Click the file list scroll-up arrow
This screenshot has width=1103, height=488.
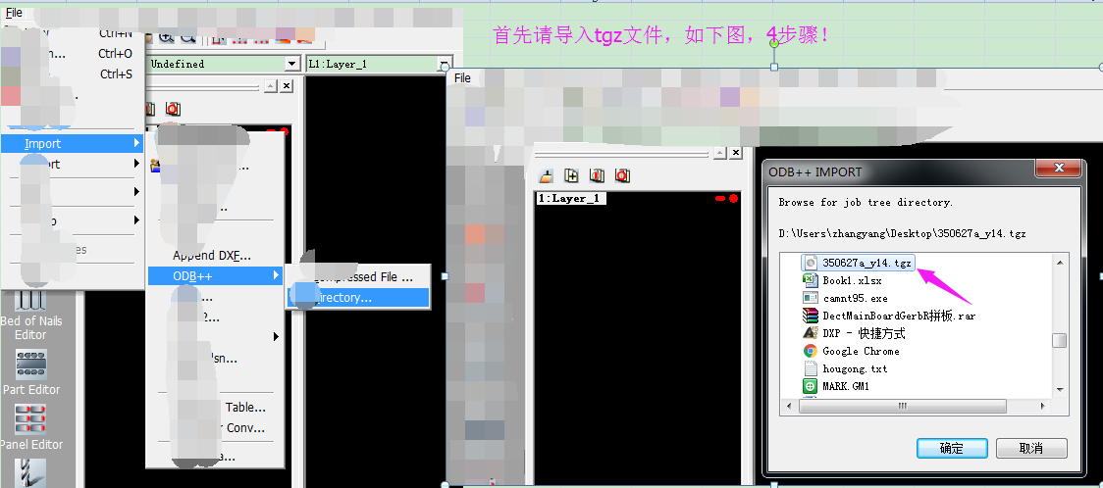[x=1060, y=262]
